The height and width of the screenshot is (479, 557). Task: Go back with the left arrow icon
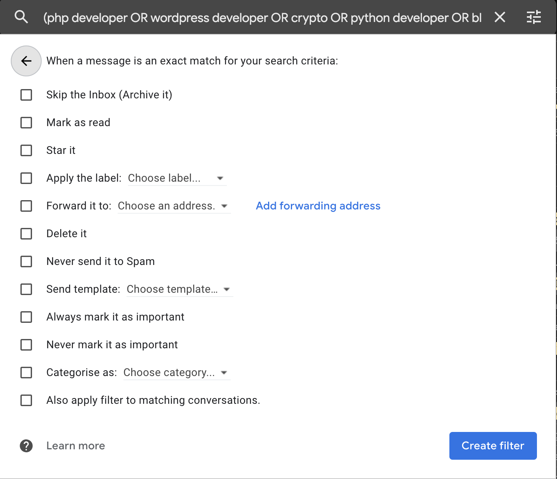pyautogui.click(x=26, y=61)
